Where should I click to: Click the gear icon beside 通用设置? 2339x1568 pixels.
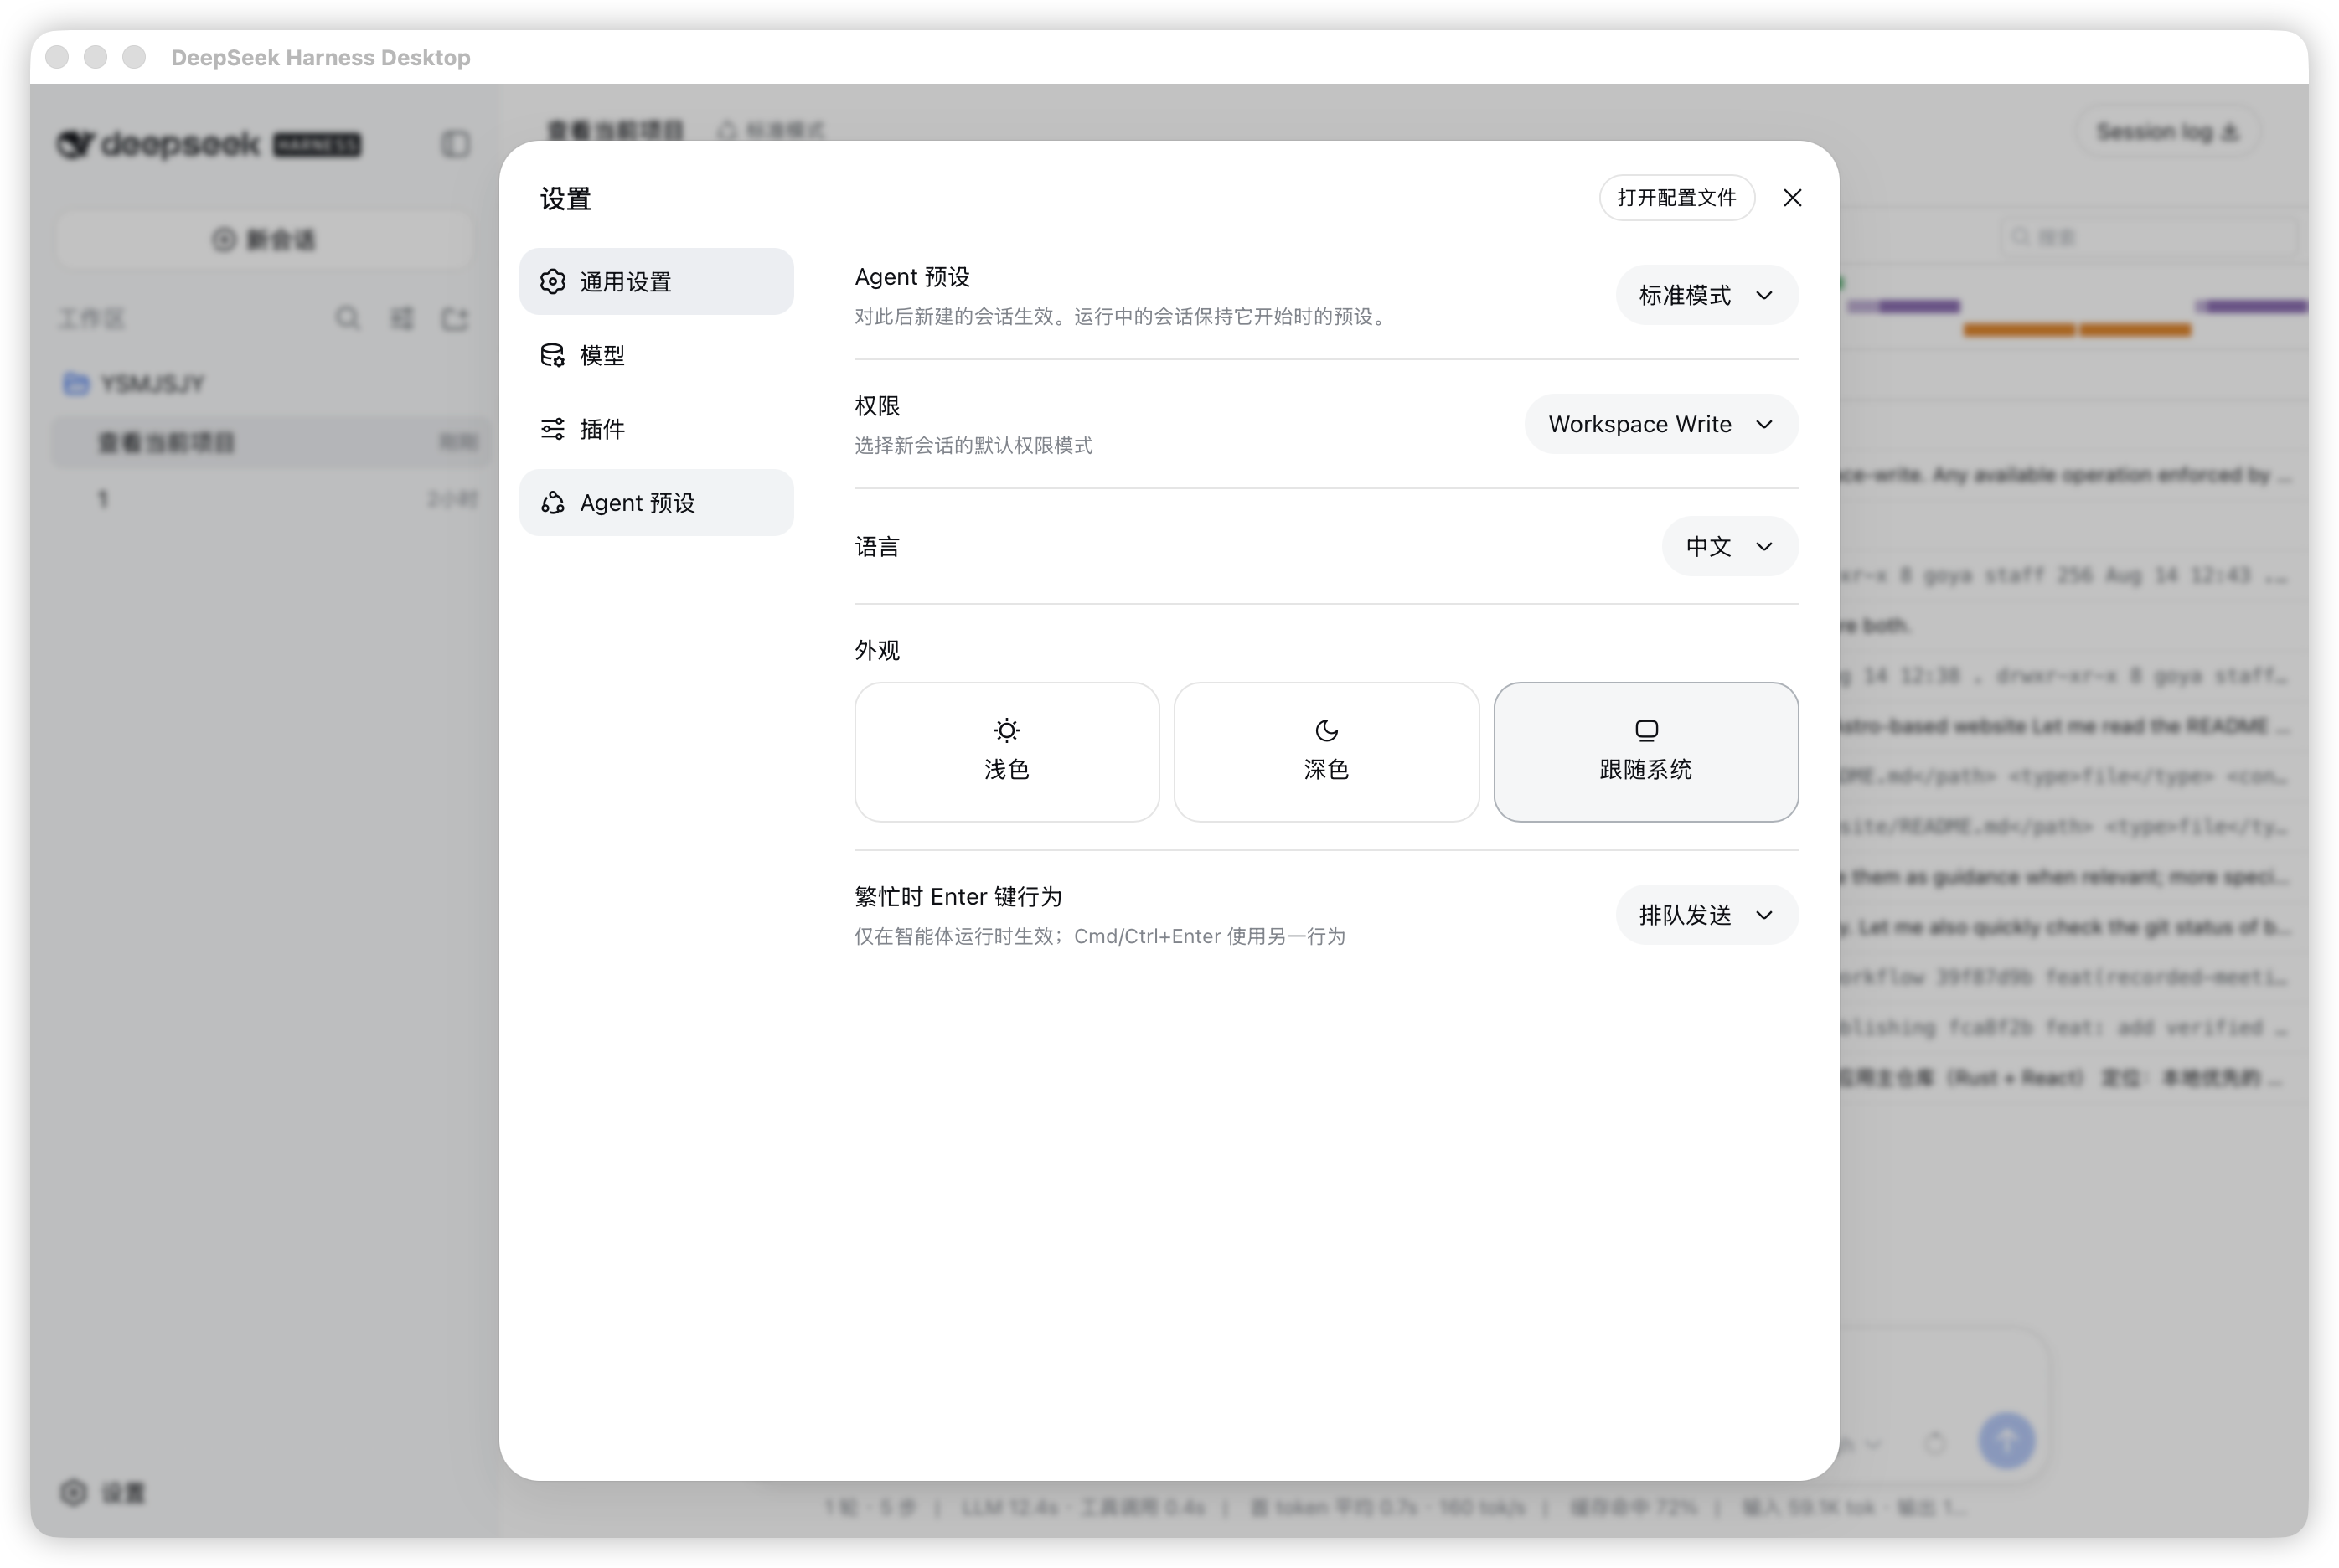[x=553, y=282]
